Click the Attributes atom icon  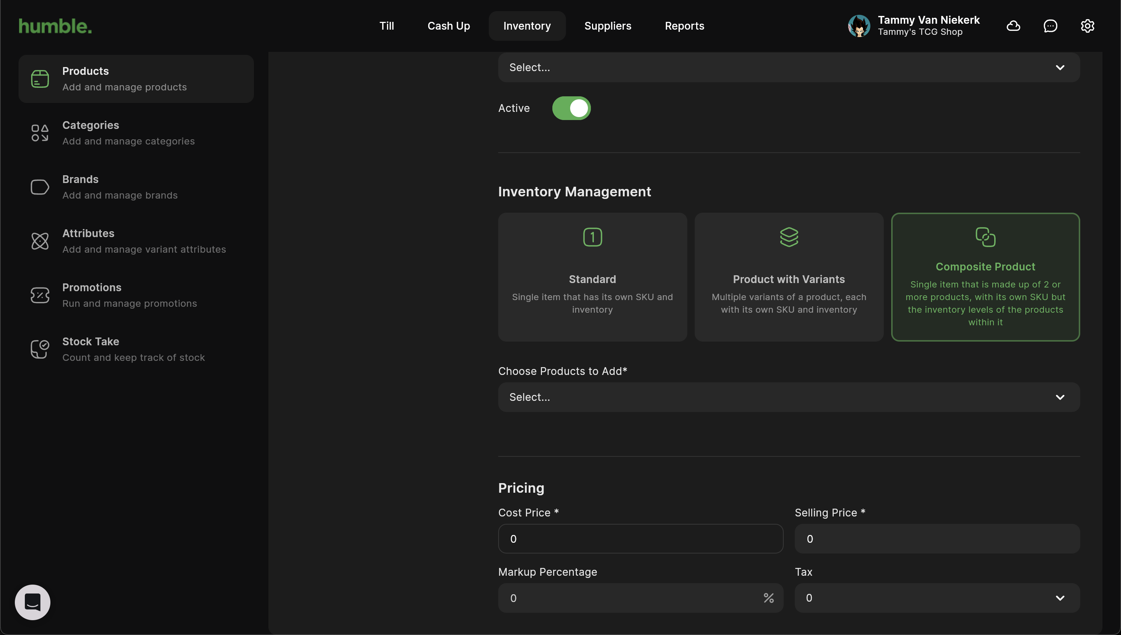40,241
